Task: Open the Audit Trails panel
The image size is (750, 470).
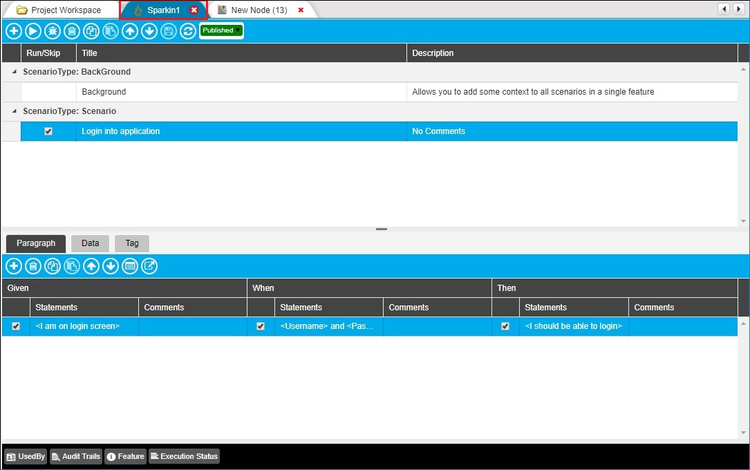Action: [76, 456]
